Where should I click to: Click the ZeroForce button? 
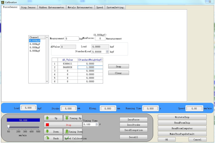pyautogui.click(x=133, y=119)
